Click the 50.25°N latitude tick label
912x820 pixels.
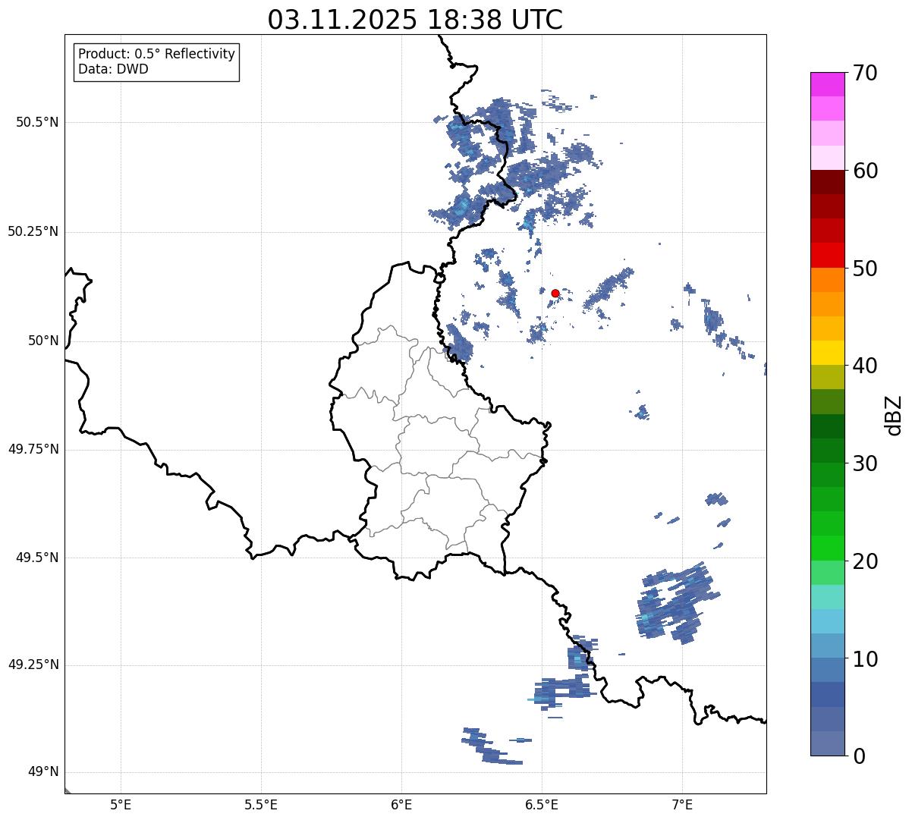coord(33,231)
